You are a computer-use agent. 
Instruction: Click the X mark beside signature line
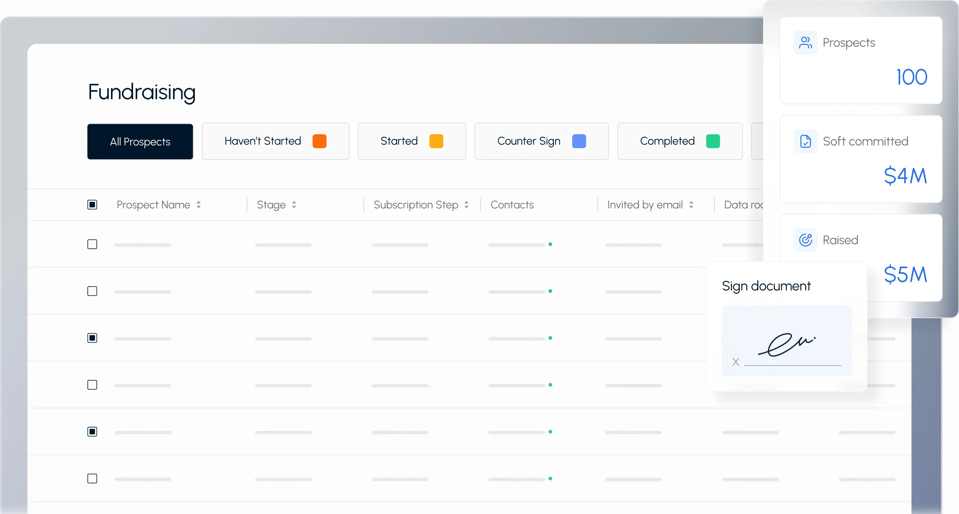pyautogui.click(x=735, y=362)
